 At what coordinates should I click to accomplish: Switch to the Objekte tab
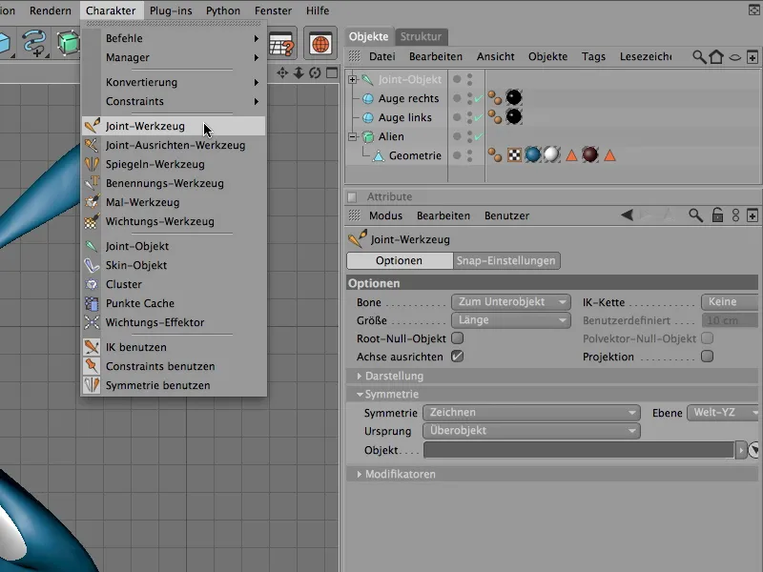[x=369, y=36]
